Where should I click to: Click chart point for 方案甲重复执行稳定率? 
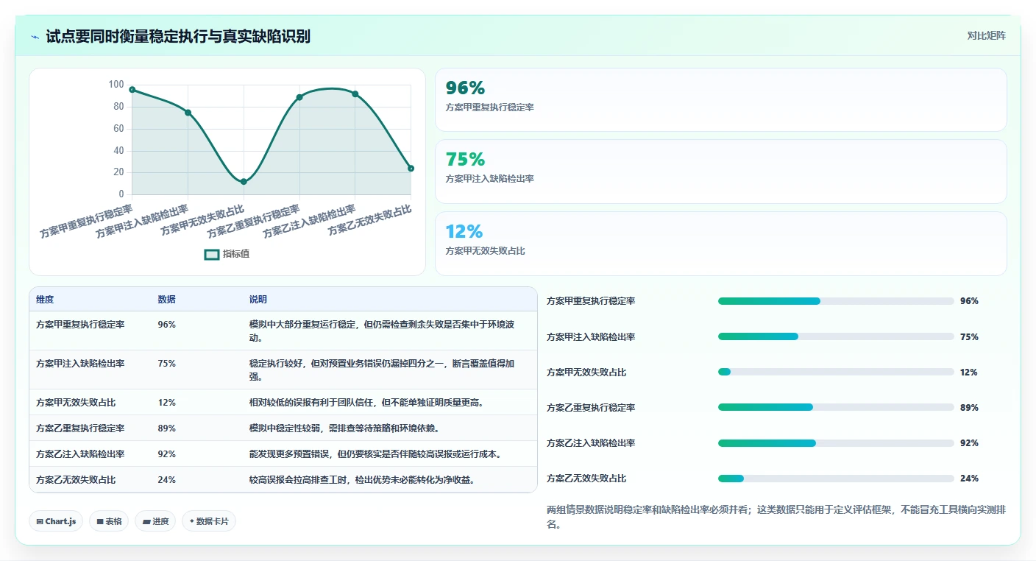point(132,90)
